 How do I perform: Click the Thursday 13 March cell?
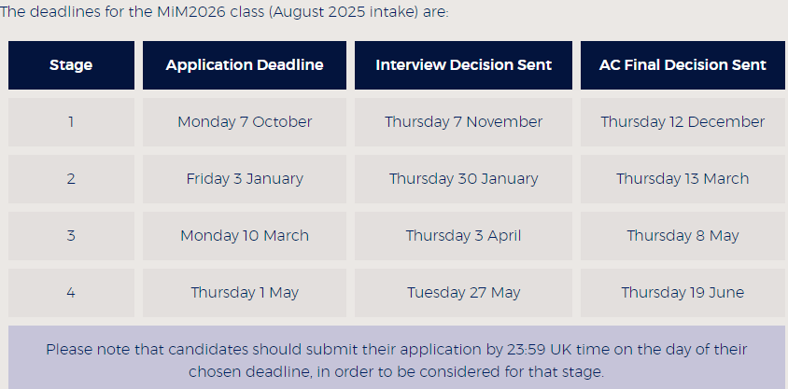[x=682, y=179]
